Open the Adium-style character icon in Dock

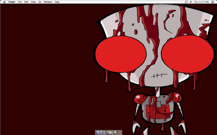click(108, 132)
